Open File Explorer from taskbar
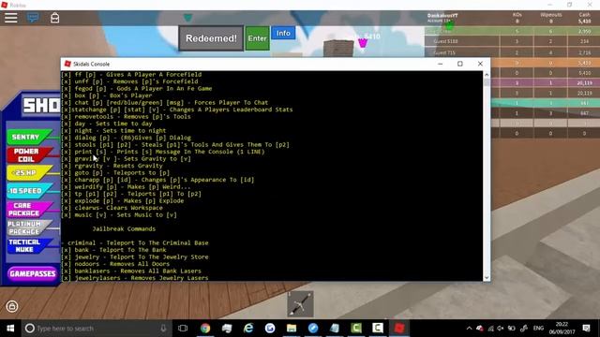 coord(292,329)
